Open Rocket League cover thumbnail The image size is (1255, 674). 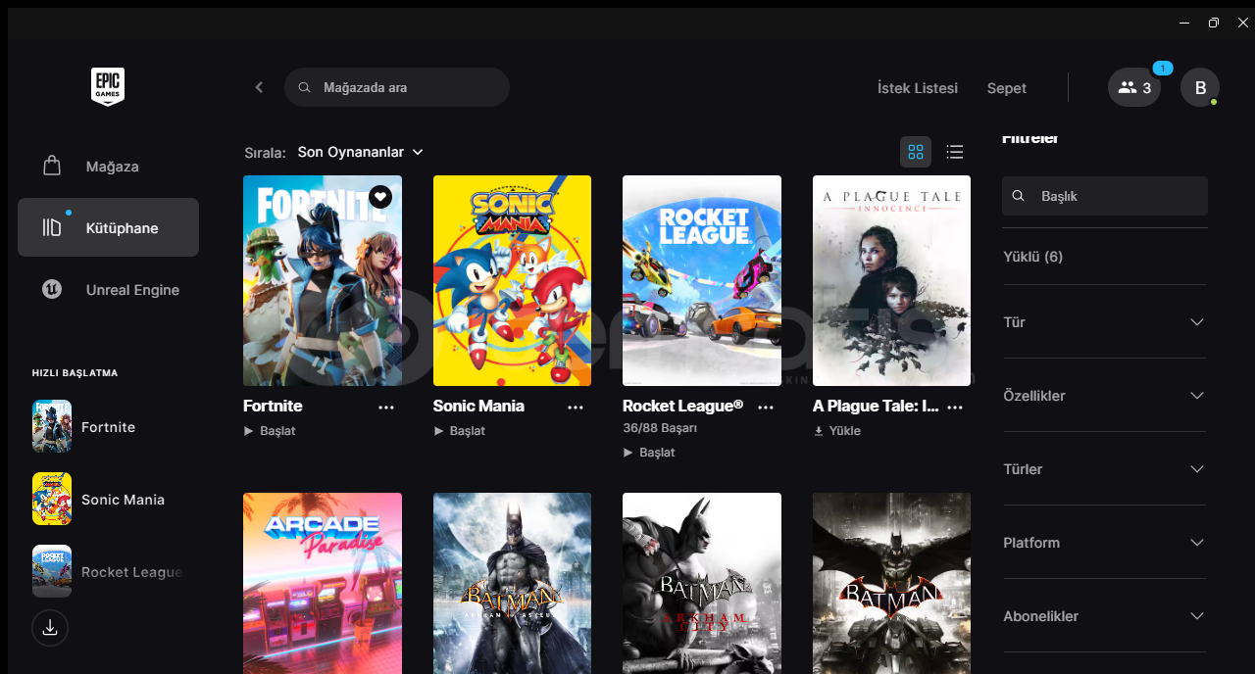(x=702, y=280)
